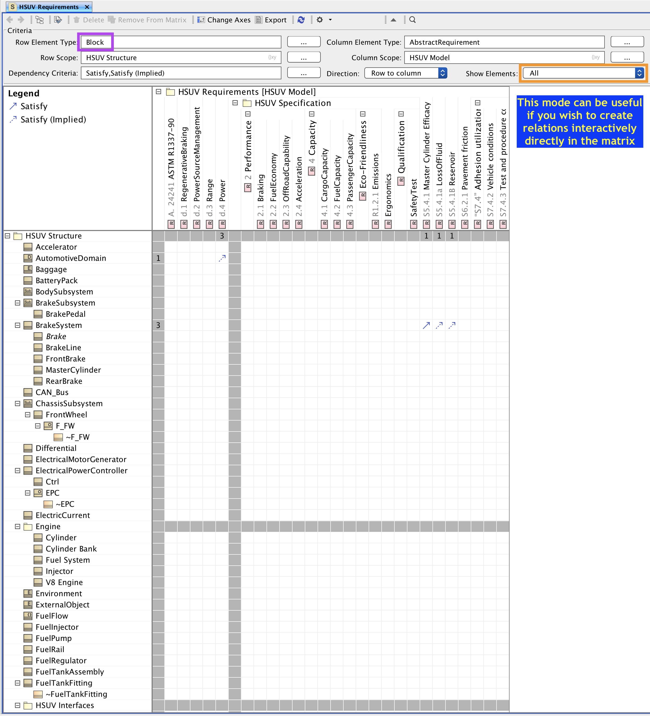Open Column Element Type ... button
Viewport: 650px width, 716px height.
(627, 42)
